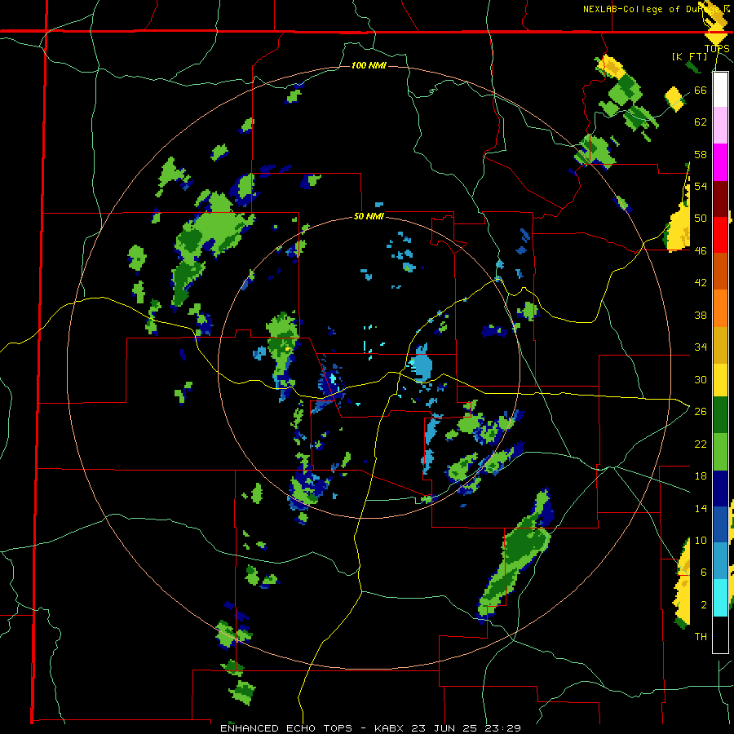This screenshot has width=734, height=734.
Task: Click the '26' legend value
Action: point(701,412)
